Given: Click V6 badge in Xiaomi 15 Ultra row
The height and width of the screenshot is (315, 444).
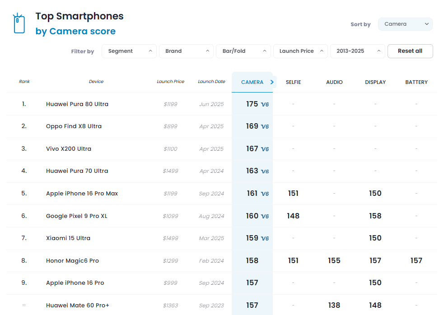Looking at the screenshot, I should coord(265,238).
